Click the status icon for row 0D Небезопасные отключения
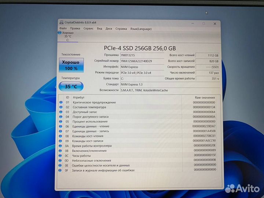 click(60, 161)
